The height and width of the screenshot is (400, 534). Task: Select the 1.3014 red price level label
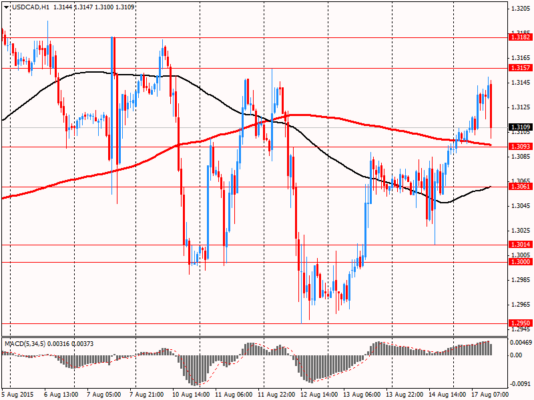coord(520,244)
